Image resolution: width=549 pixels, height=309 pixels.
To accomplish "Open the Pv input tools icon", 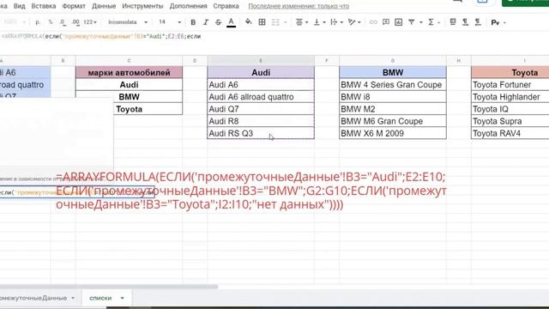I will 495,22.
